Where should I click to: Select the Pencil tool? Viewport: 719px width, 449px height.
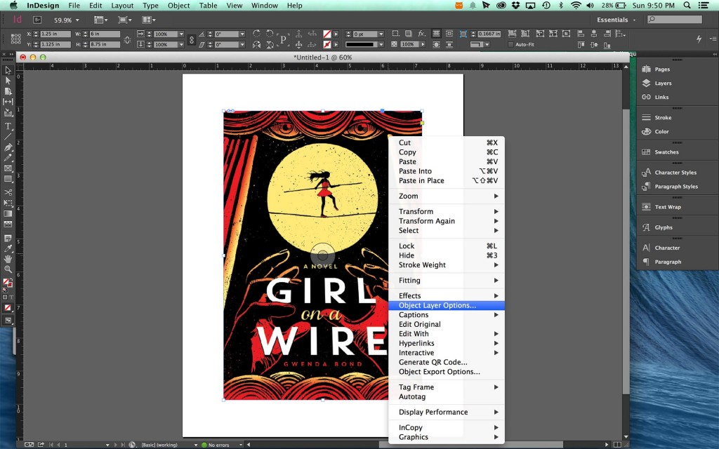pyautogui.click(x=8, y=158)
